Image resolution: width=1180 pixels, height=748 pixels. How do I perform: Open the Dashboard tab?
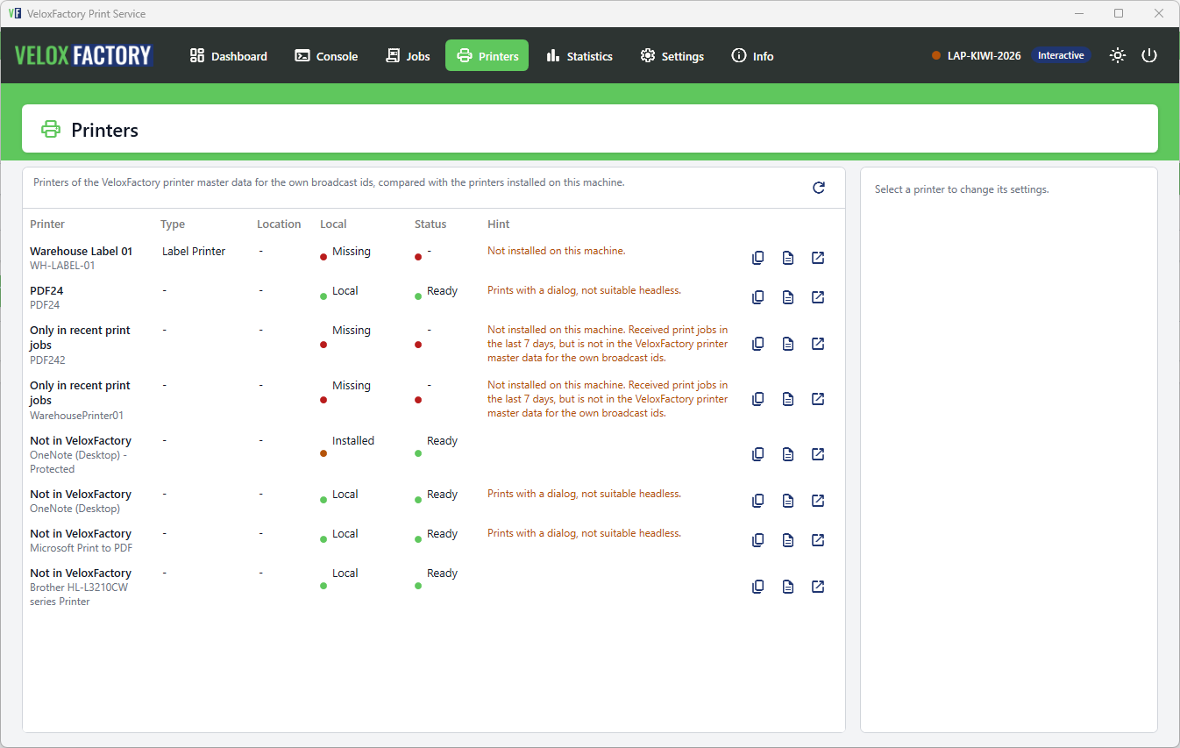(229, 55)
